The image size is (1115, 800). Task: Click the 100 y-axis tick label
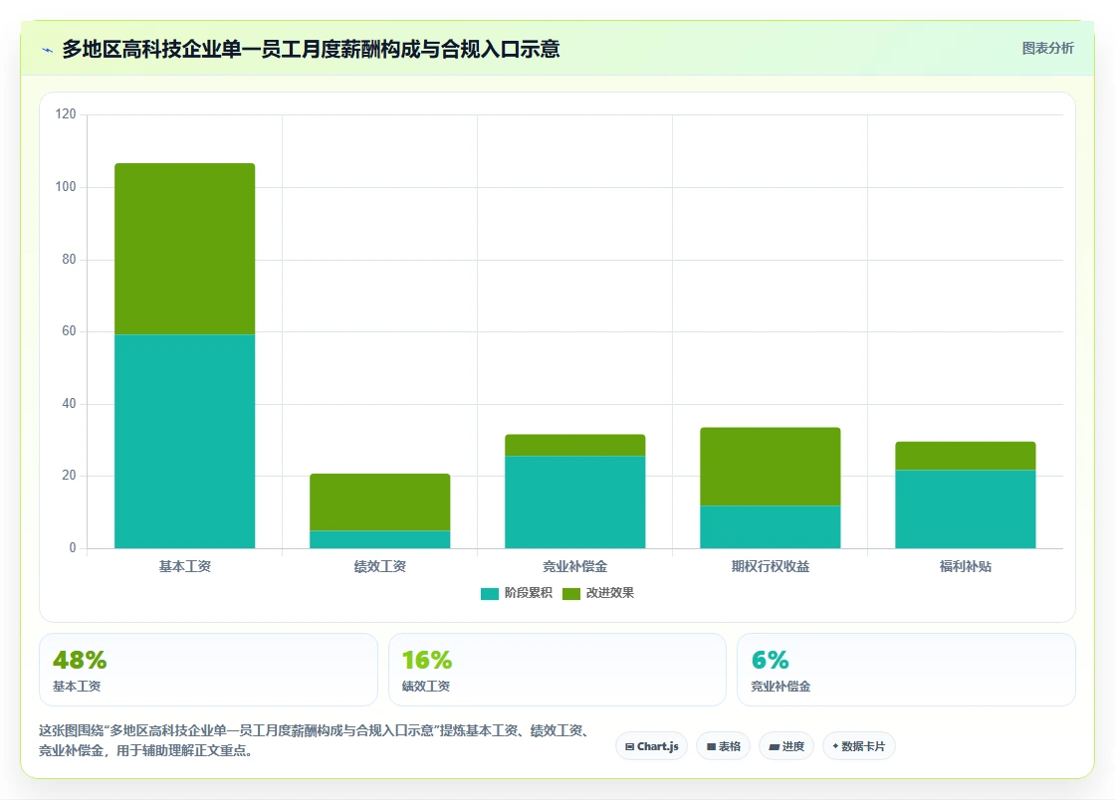[66, 187]
